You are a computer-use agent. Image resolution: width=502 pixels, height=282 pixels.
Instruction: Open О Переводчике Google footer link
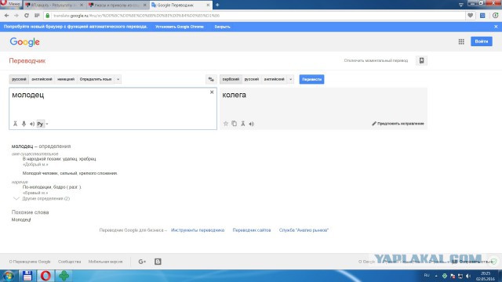pos(30,262)
